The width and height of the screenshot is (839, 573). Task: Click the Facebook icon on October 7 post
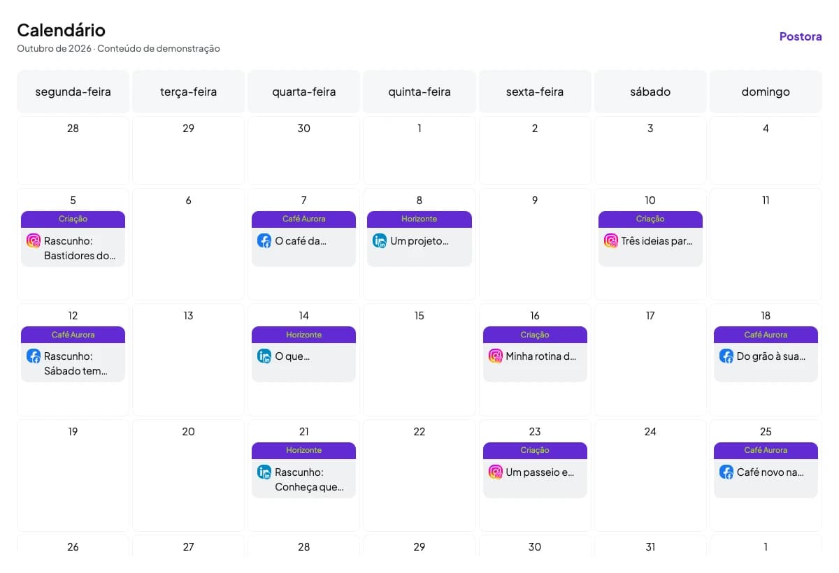pos(264,240)
